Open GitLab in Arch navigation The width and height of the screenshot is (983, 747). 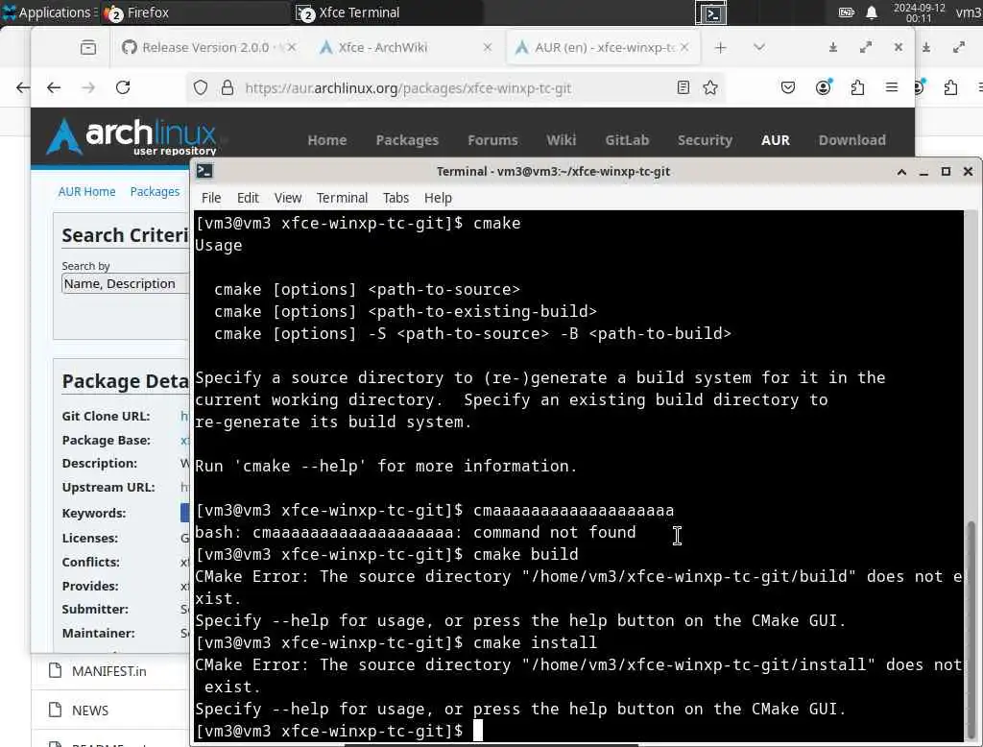627,140
